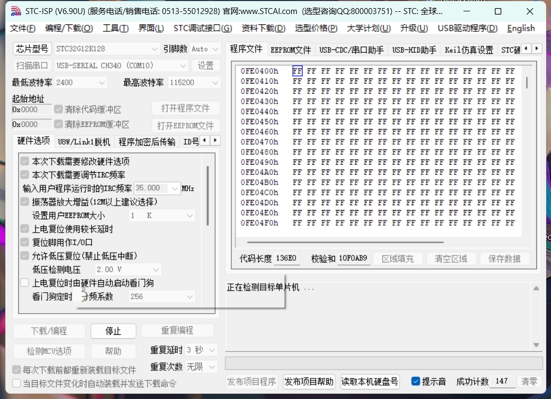The image size is (551, 399).
Task: Toggle 允许低压复位 checkbox
Action: pos(25,256)
